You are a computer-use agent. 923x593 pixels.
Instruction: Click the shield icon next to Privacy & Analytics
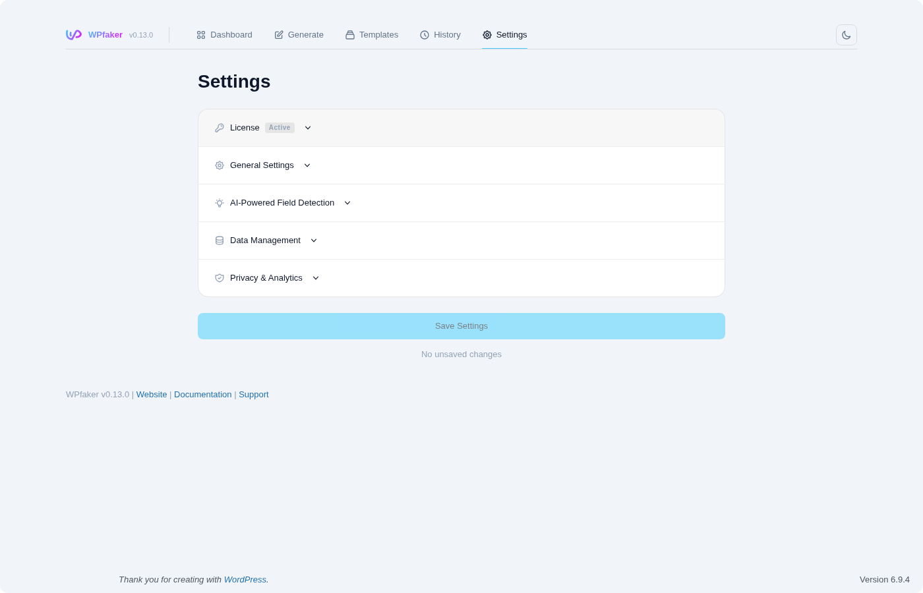click(220, 278)
